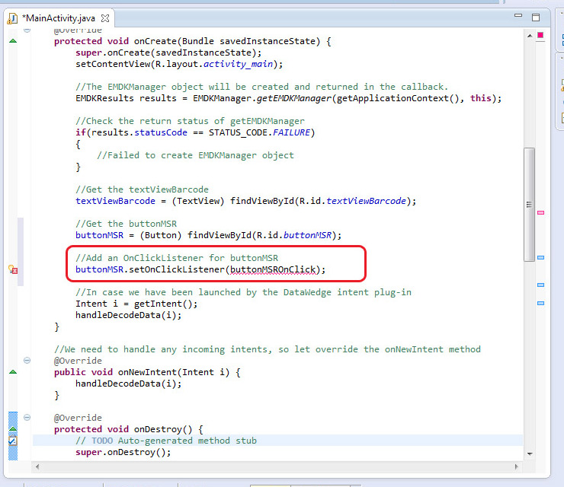Click the override arrow marker beside onNewIntent
The height and width of the screenshot is (487, 564).
coord(12,372)
